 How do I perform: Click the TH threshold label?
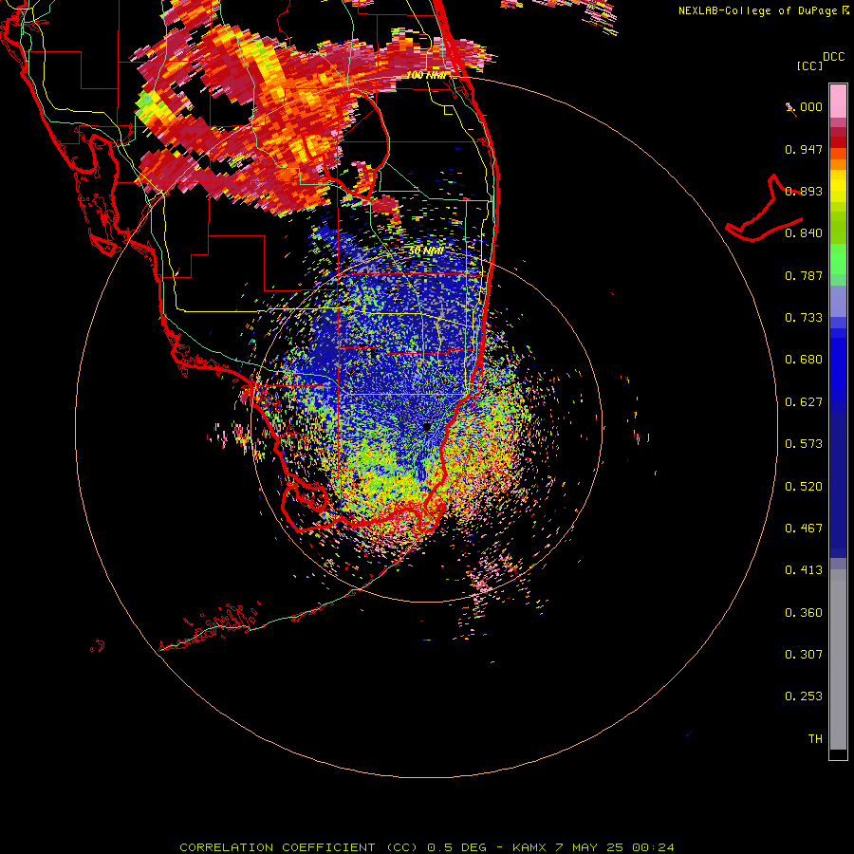tap(815, 739)
